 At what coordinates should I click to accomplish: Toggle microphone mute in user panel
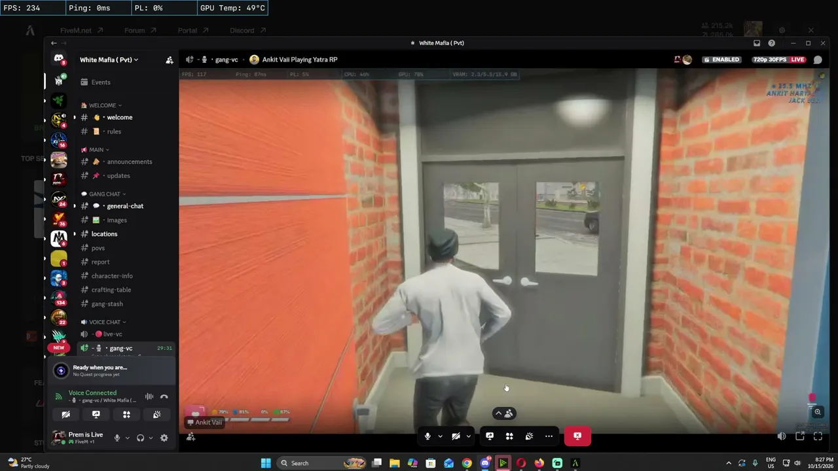tap(117, 438)
